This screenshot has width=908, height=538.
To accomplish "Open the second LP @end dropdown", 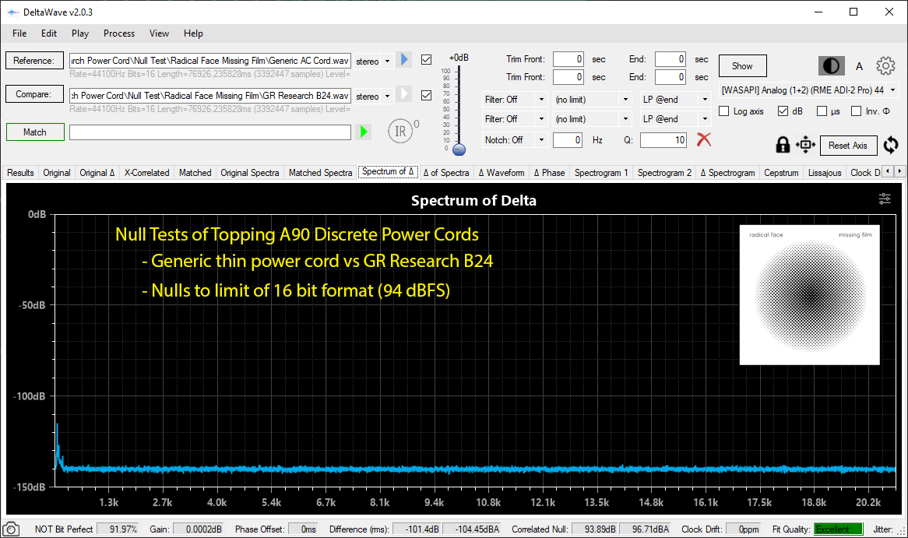I will click(x=675, y=118).
